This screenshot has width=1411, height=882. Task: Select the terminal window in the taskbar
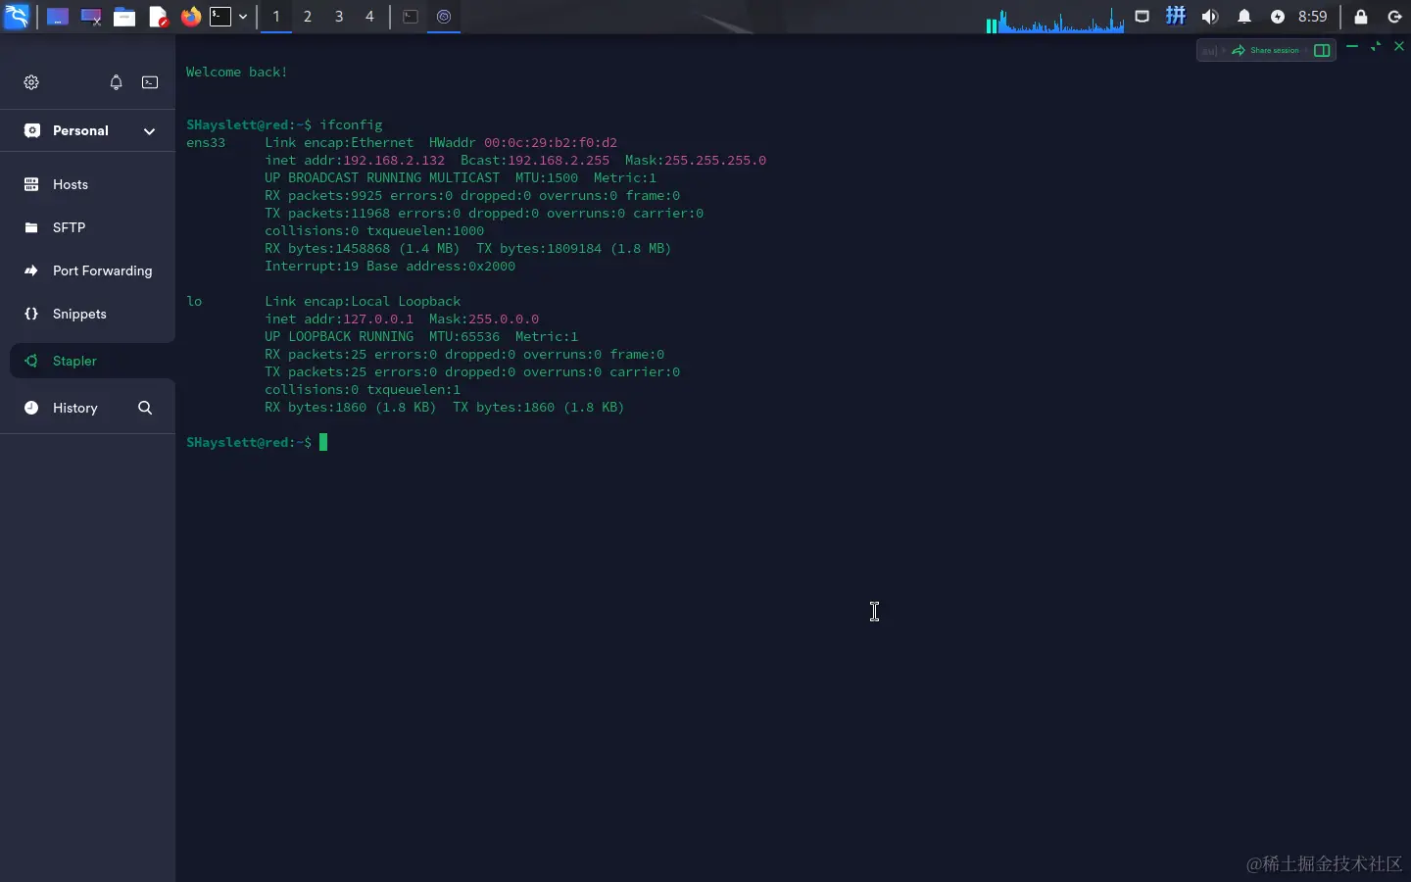411,17
